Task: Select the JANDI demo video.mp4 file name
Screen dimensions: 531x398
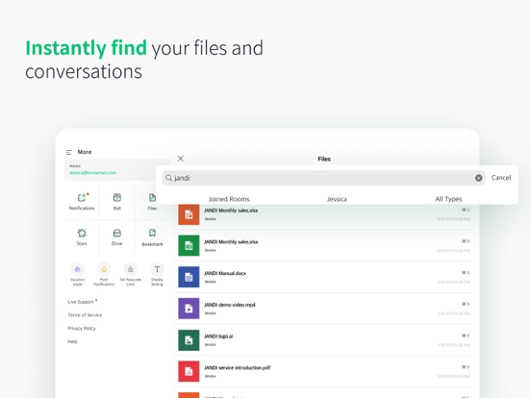Action: tap(230, 305)
